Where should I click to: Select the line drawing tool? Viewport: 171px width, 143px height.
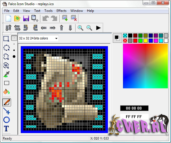6,111
